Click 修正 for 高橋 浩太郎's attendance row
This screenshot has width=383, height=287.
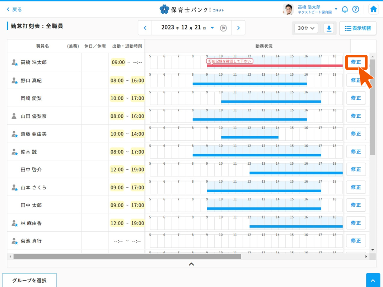tap(356, 62)
